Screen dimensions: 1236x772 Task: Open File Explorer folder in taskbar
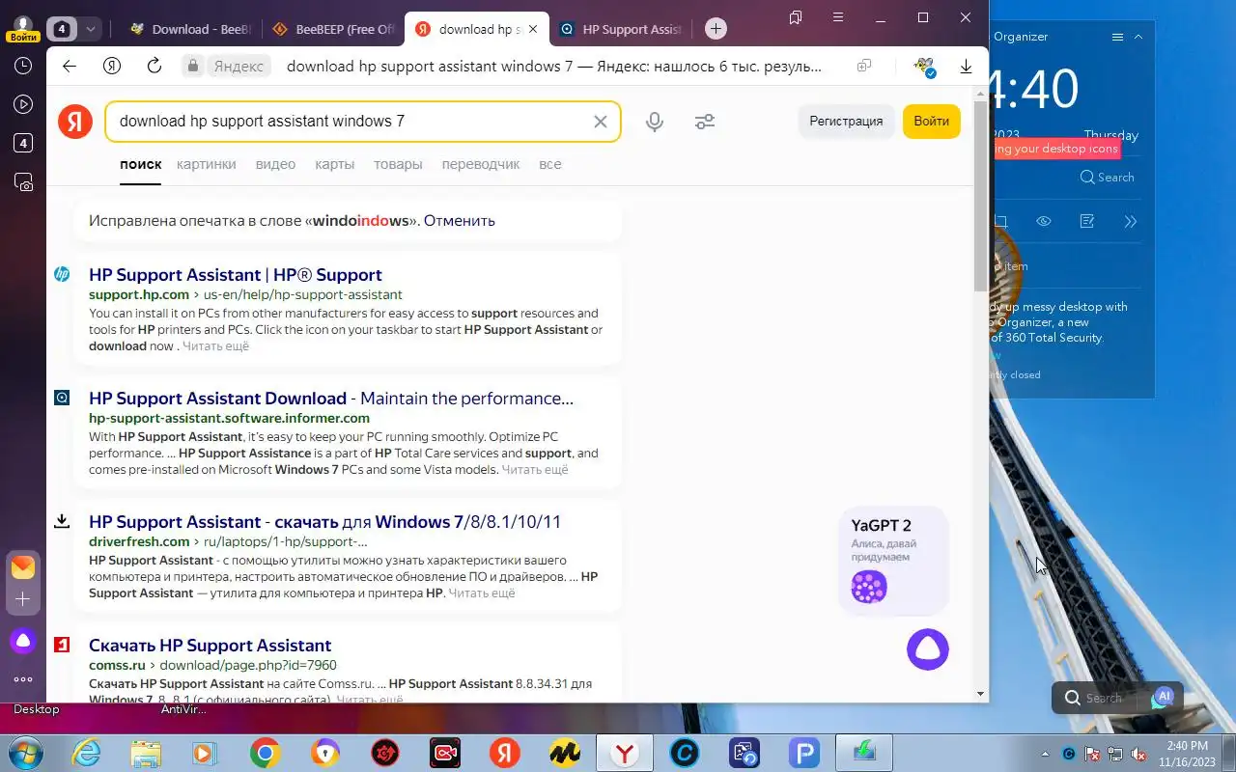click(x=146, y=753)
